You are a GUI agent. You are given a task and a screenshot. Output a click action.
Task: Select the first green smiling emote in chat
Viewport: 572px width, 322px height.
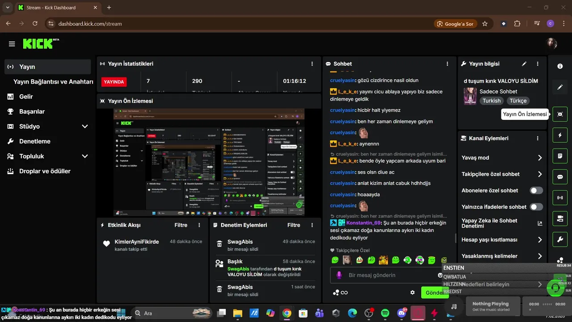tap(335, 260)
